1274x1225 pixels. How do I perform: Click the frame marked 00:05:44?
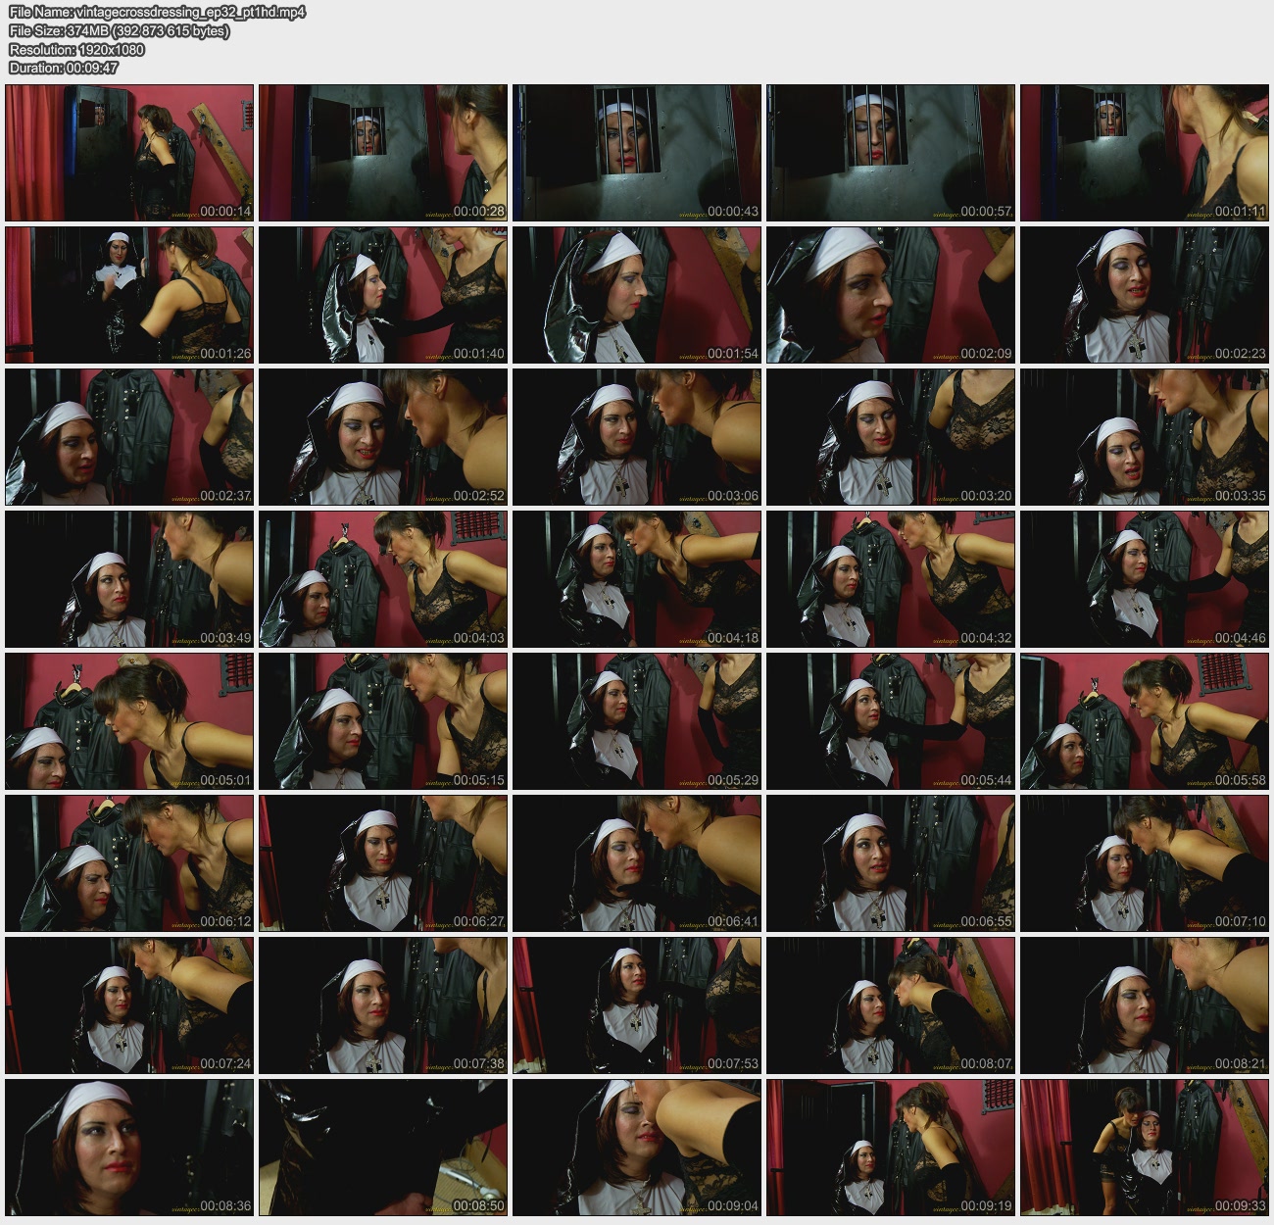[891, 721]
